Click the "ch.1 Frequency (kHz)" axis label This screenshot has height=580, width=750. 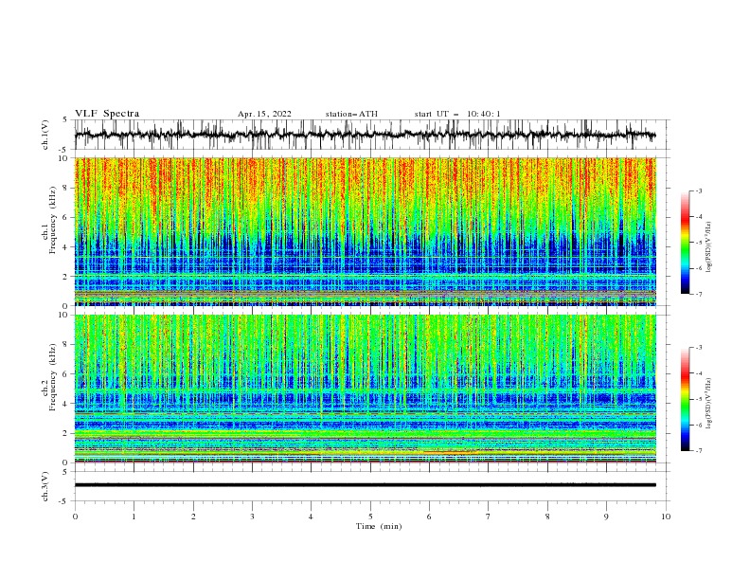(x=49, y=218)
